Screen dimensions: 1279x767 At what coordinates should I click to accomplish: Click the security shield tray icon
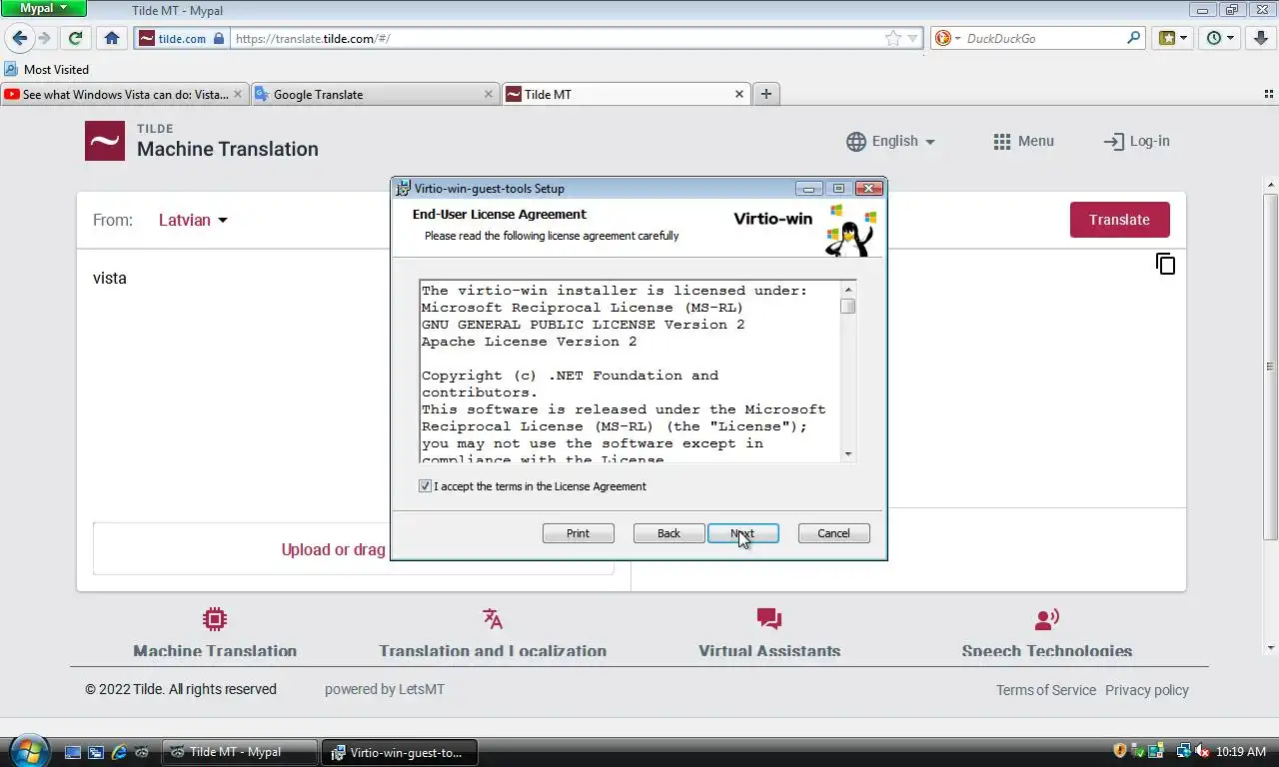pyautogui.click(x=1120, y=751)
